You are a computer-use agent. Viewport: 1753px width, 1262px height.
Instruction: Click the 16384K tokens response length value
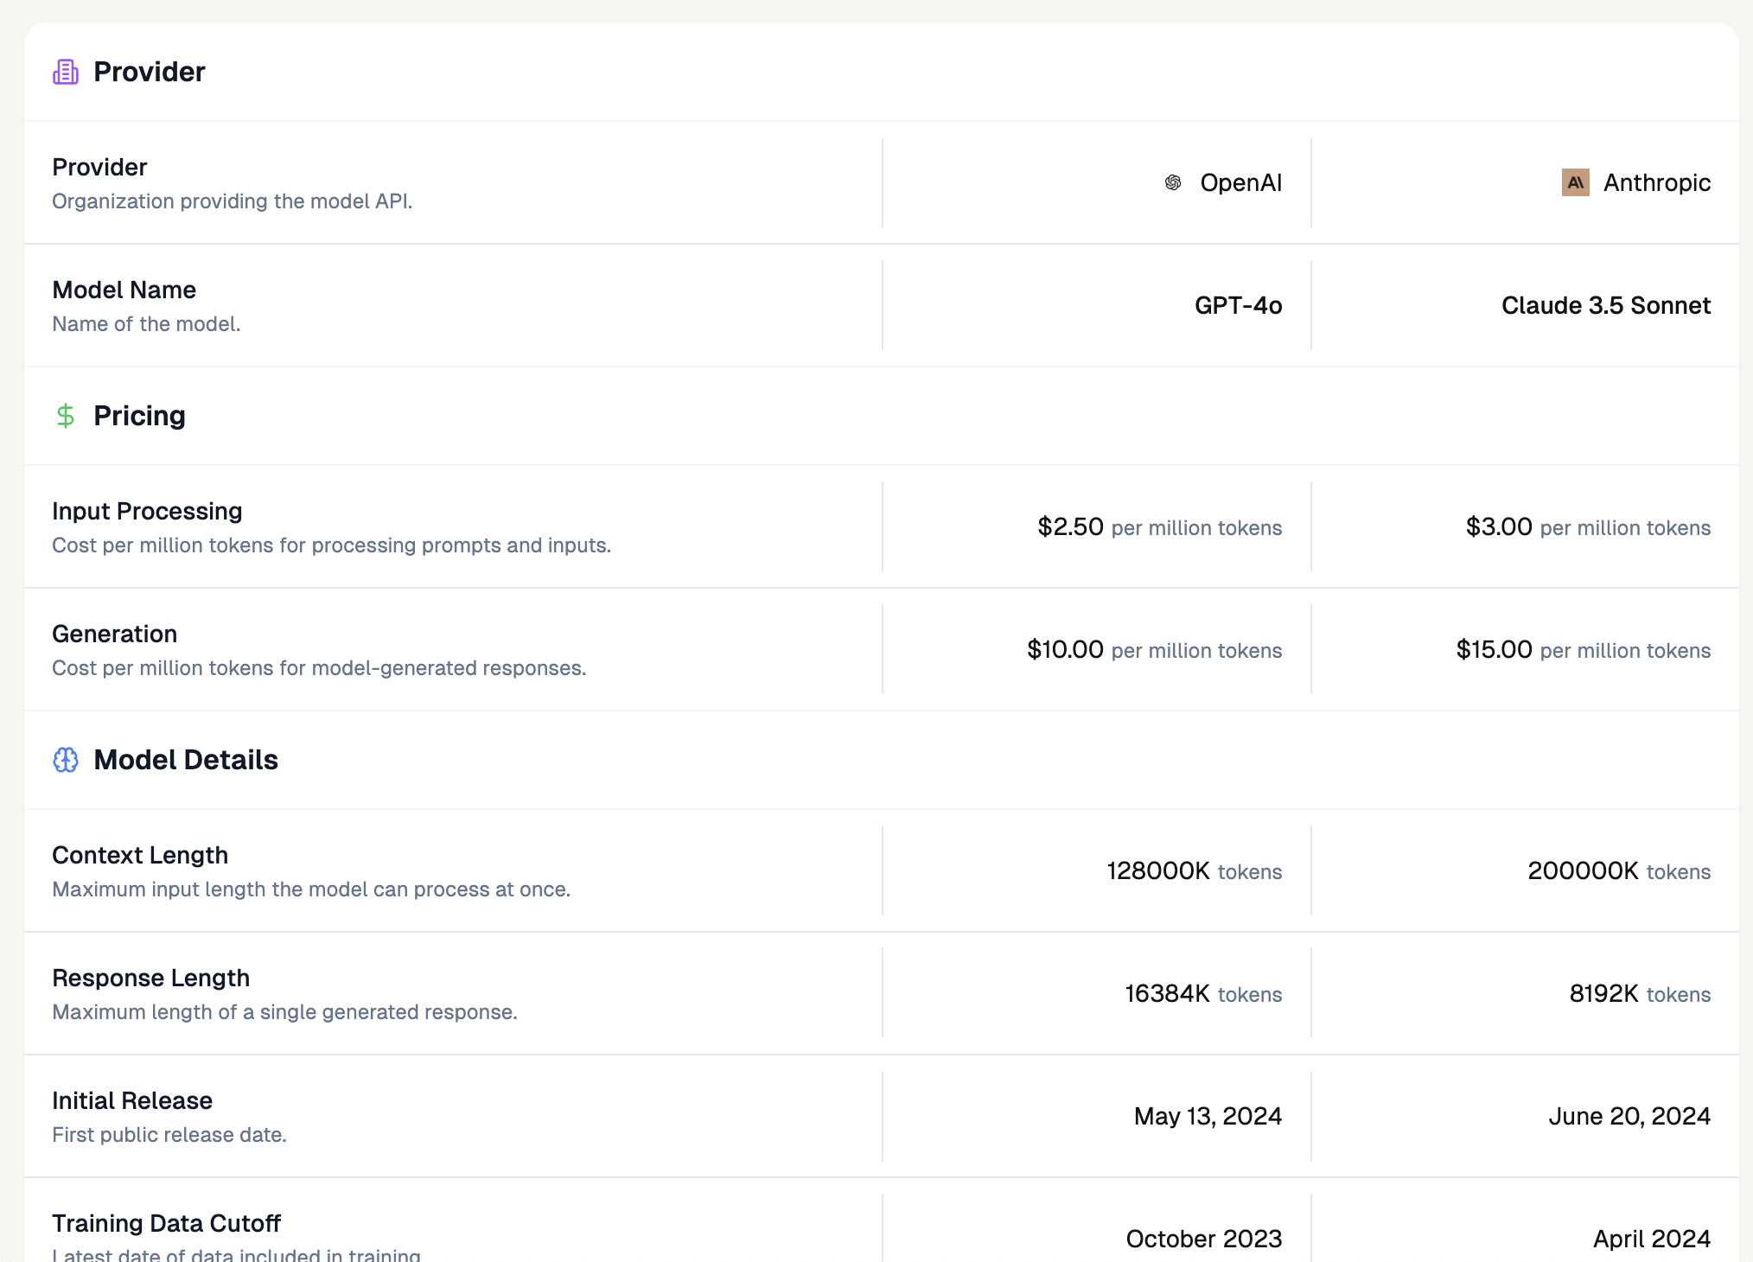[1203, 993]
